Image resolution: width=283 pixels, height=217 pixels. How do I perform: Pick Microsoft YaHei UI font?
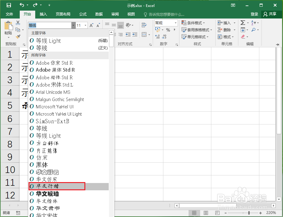coord(69,107)
